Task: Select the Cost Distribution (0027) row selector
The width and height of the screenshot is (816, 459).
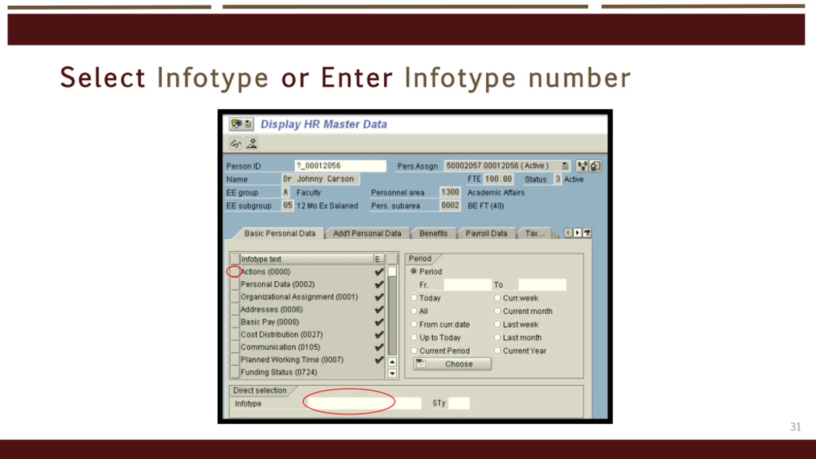Action: 235,334
